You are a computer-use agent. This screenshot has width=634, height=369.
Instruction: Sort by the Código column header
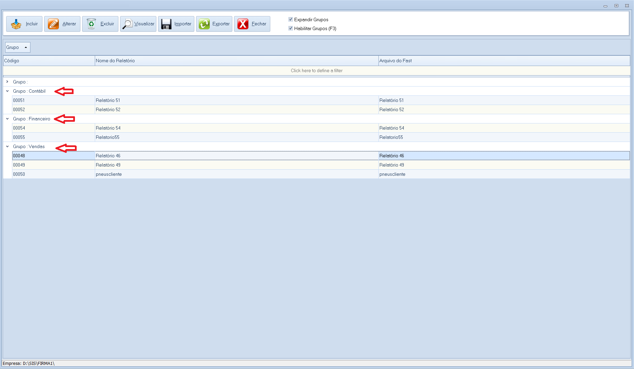tap(49, 61)
